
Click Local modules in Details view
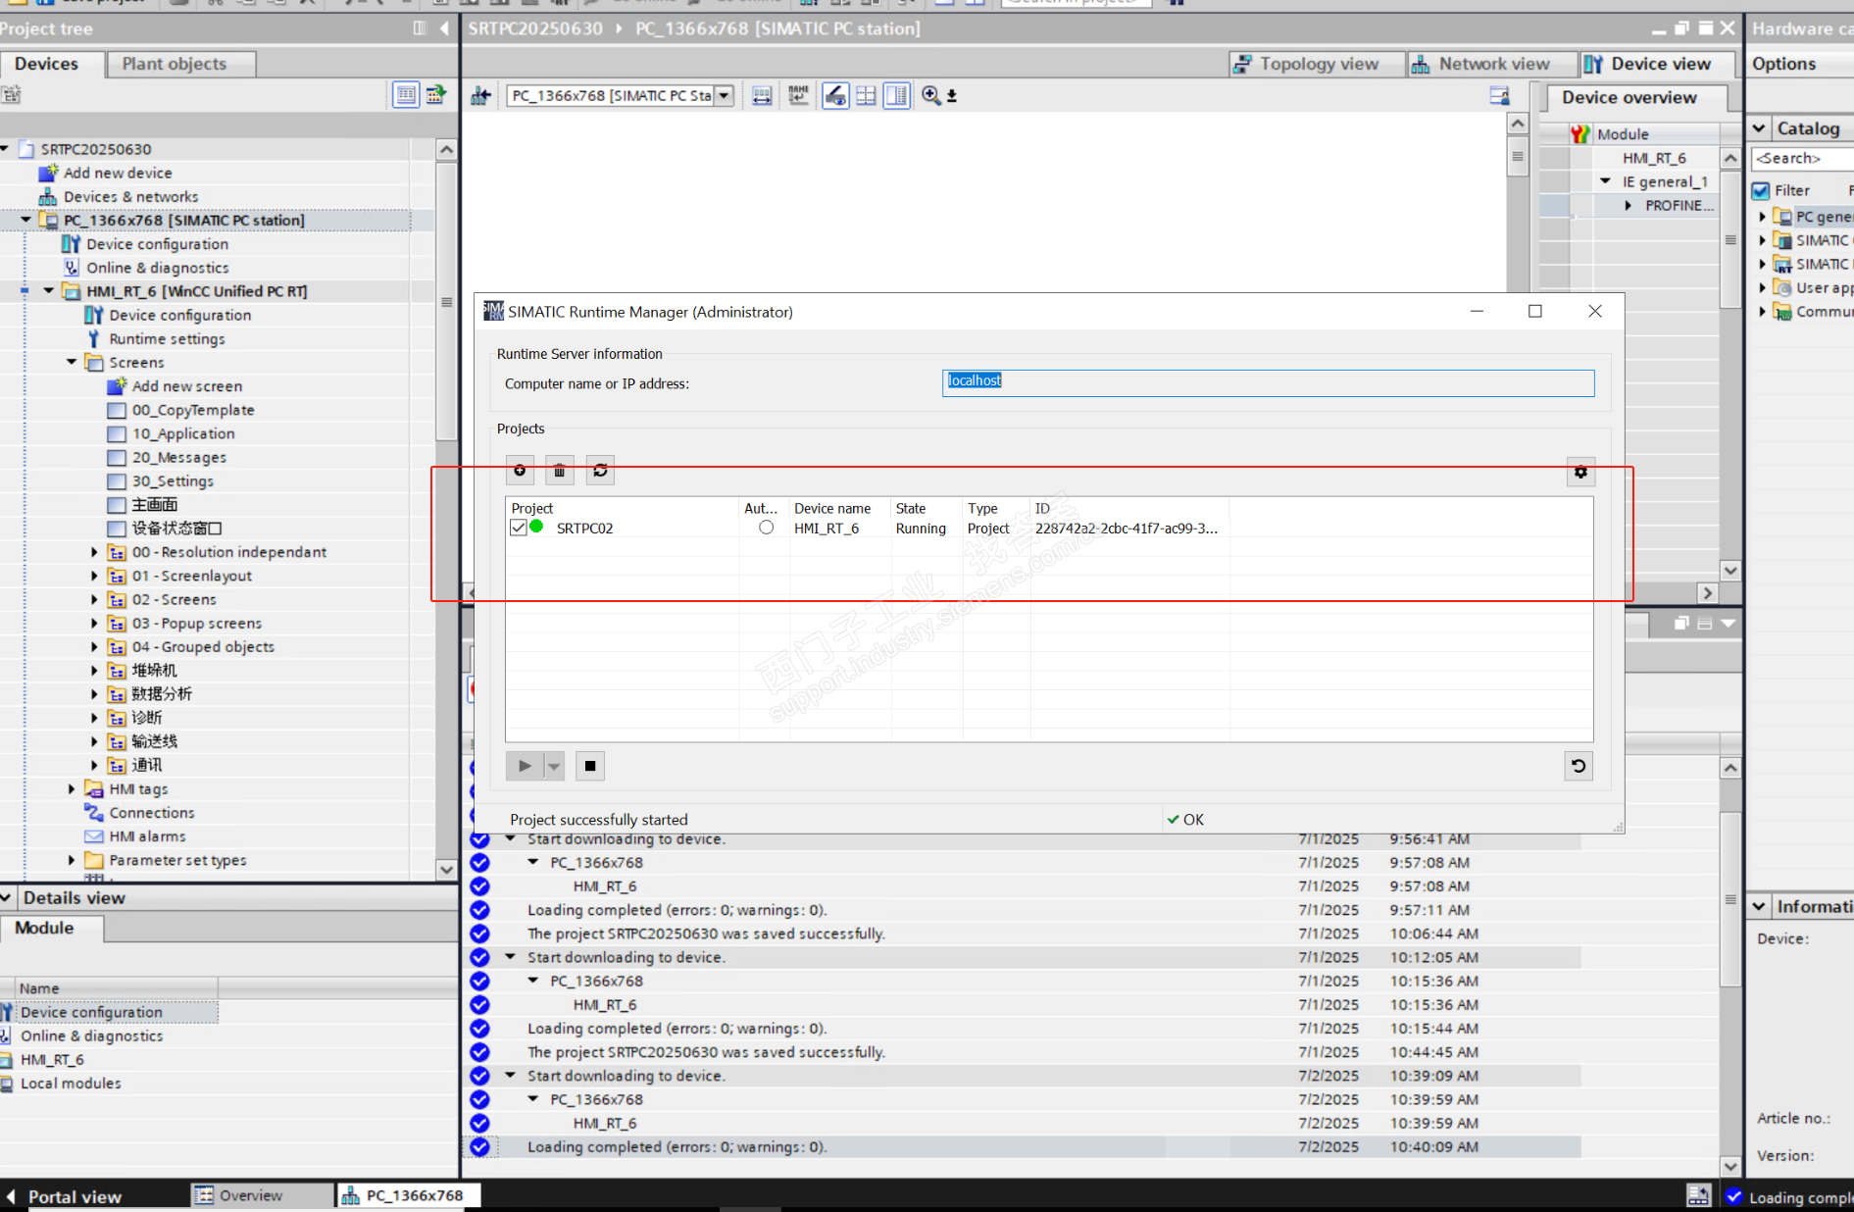point(71,1084)
